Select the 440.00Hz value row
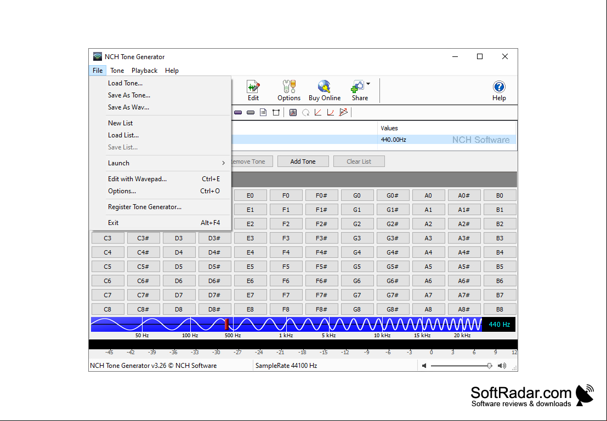Image resolution: width=607 pixels, height=421 pixels. click(374, 140)
